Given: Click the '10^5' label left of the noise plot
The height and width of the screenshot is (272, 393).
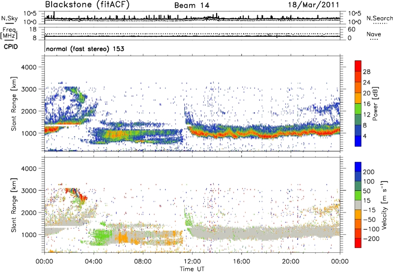Looking at the screenshot, I should click(30, 14).
